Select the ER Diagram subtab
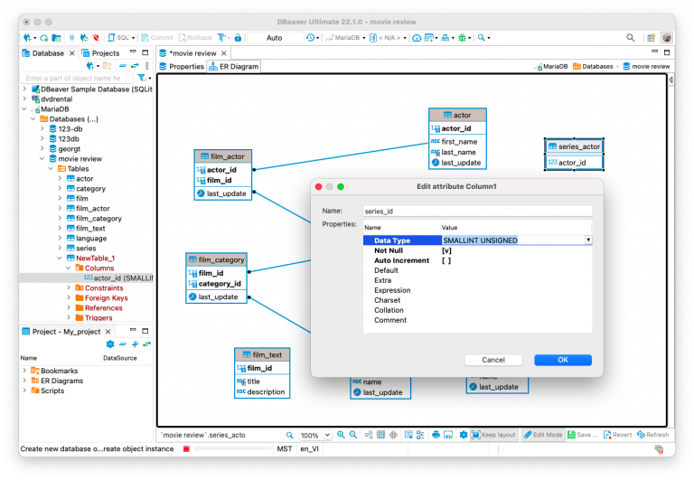 (234, 66)
